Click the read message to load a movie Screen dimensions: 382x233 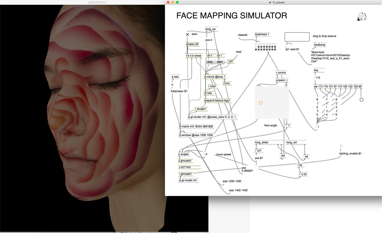[239, 52]
